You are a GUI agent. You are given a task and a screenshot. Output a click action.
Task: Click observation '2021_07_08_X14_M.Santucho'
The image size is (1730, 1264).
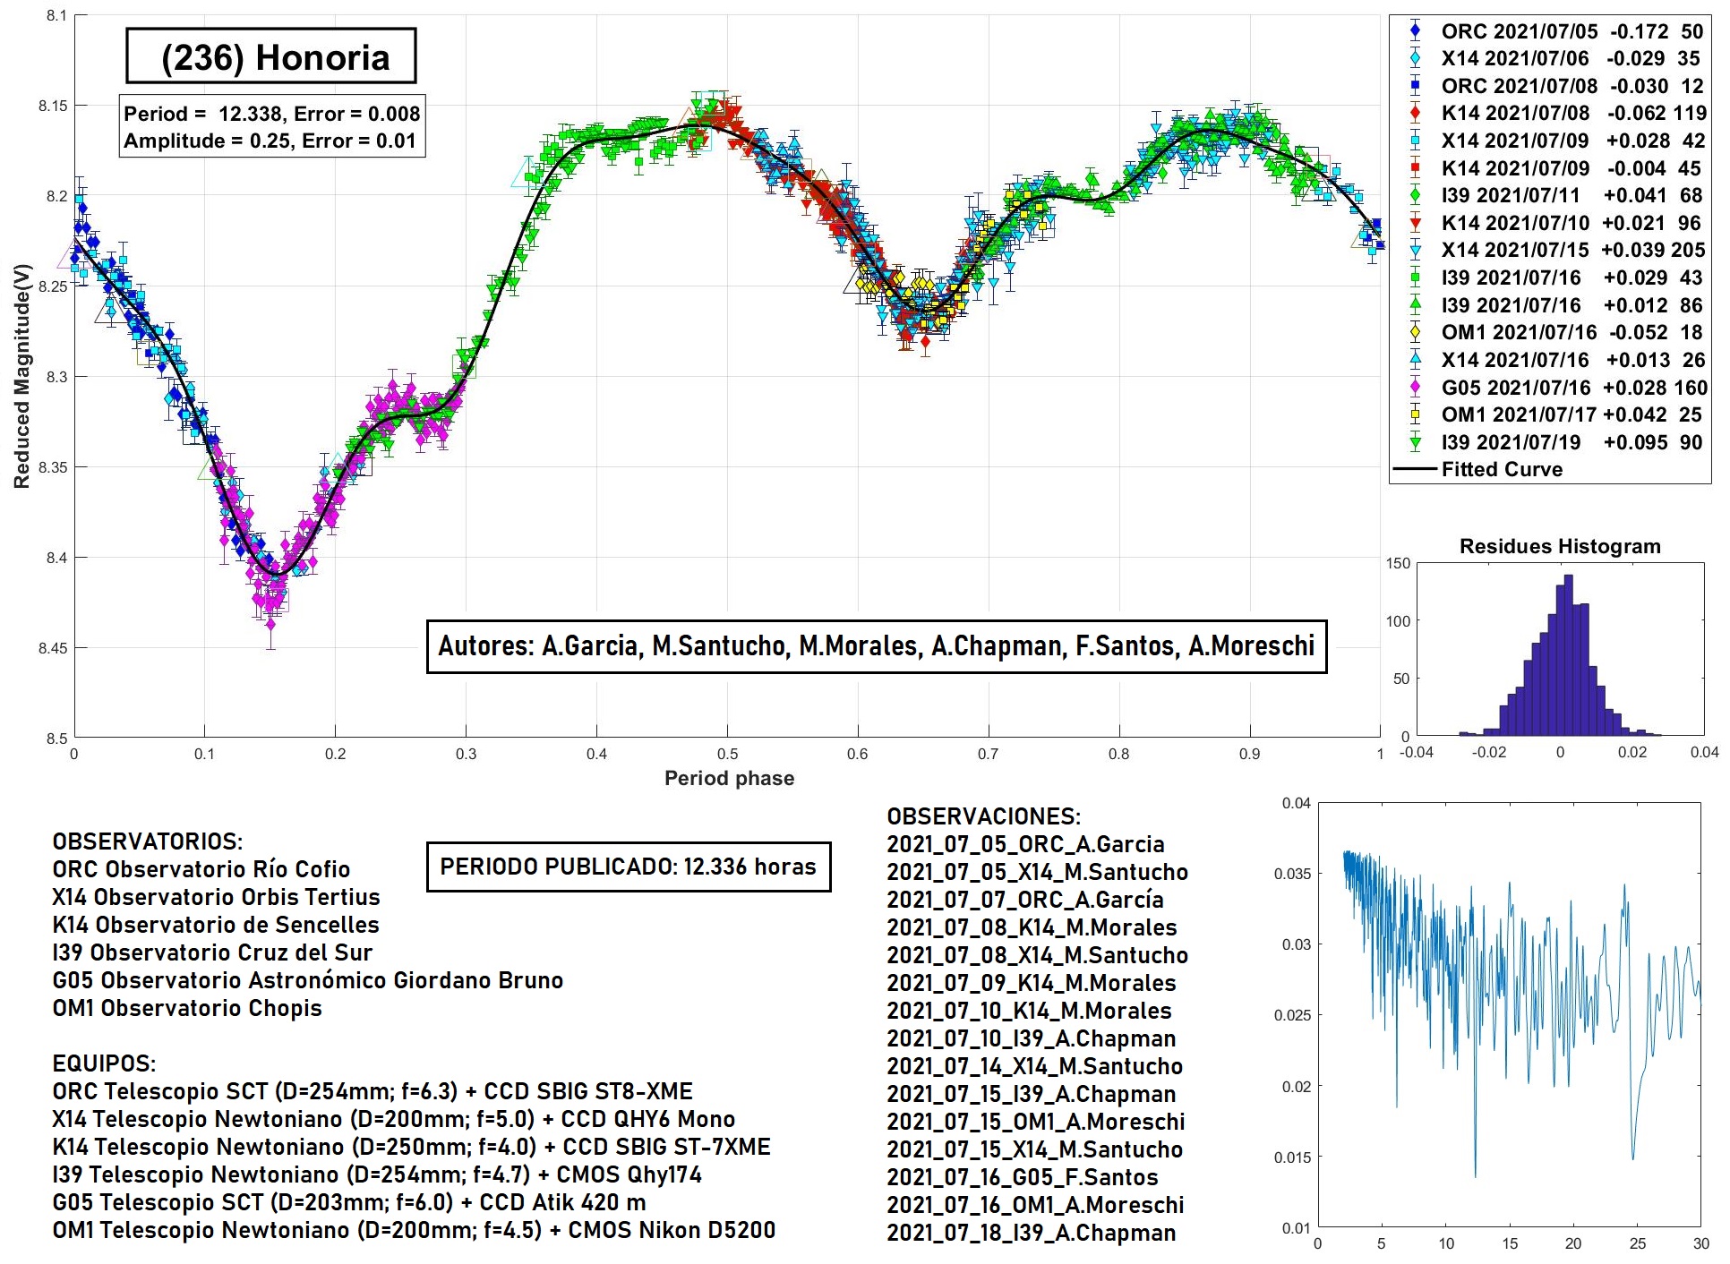[x=1037, y=955]
